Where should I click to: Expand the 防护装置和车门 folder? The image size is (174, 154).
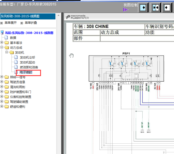2,91
